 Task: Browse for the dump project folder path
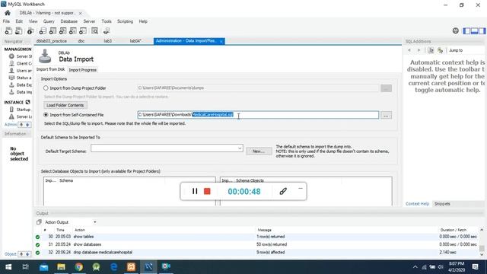pos(386,88)
